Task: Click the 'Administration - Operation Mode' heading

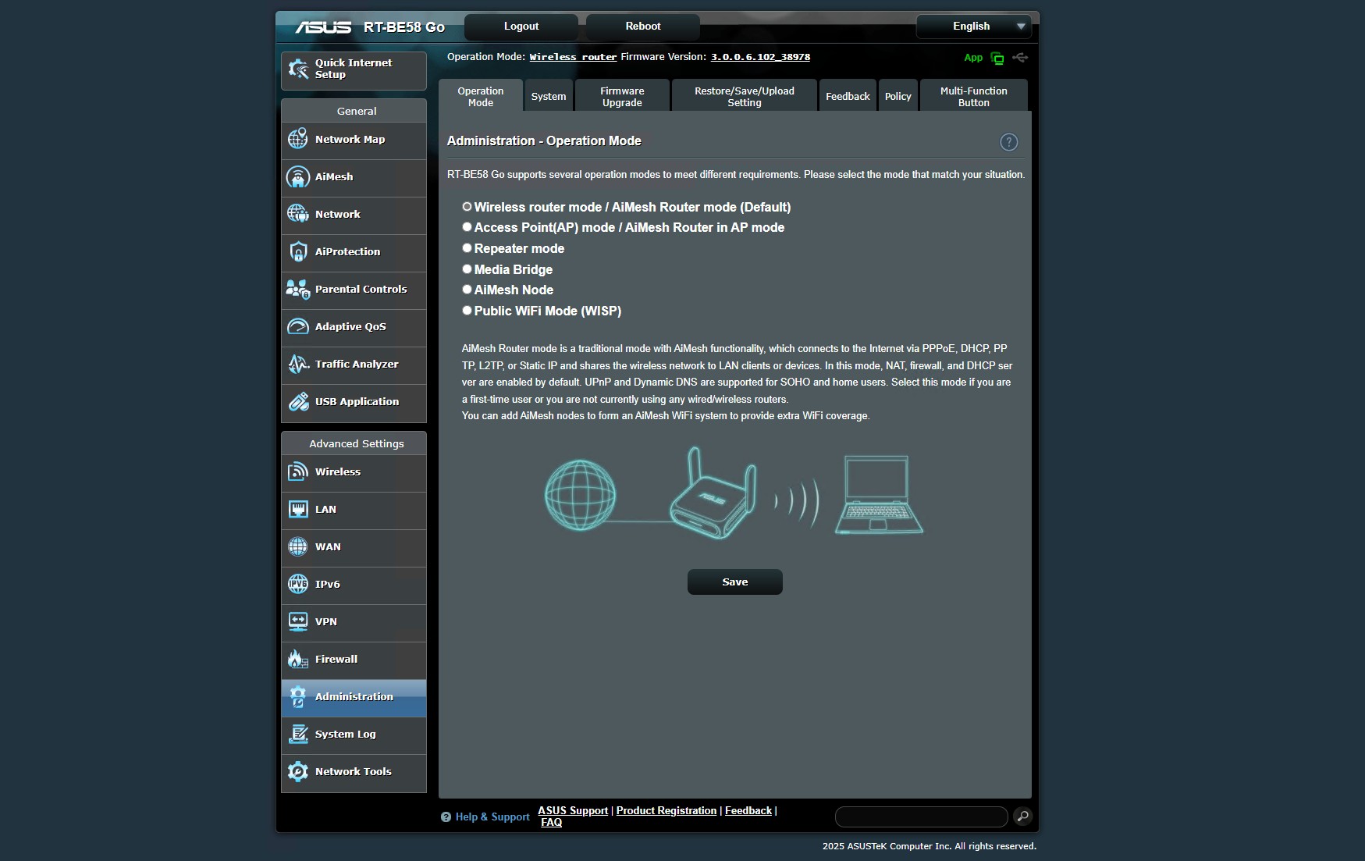Action: pos(544,141)
